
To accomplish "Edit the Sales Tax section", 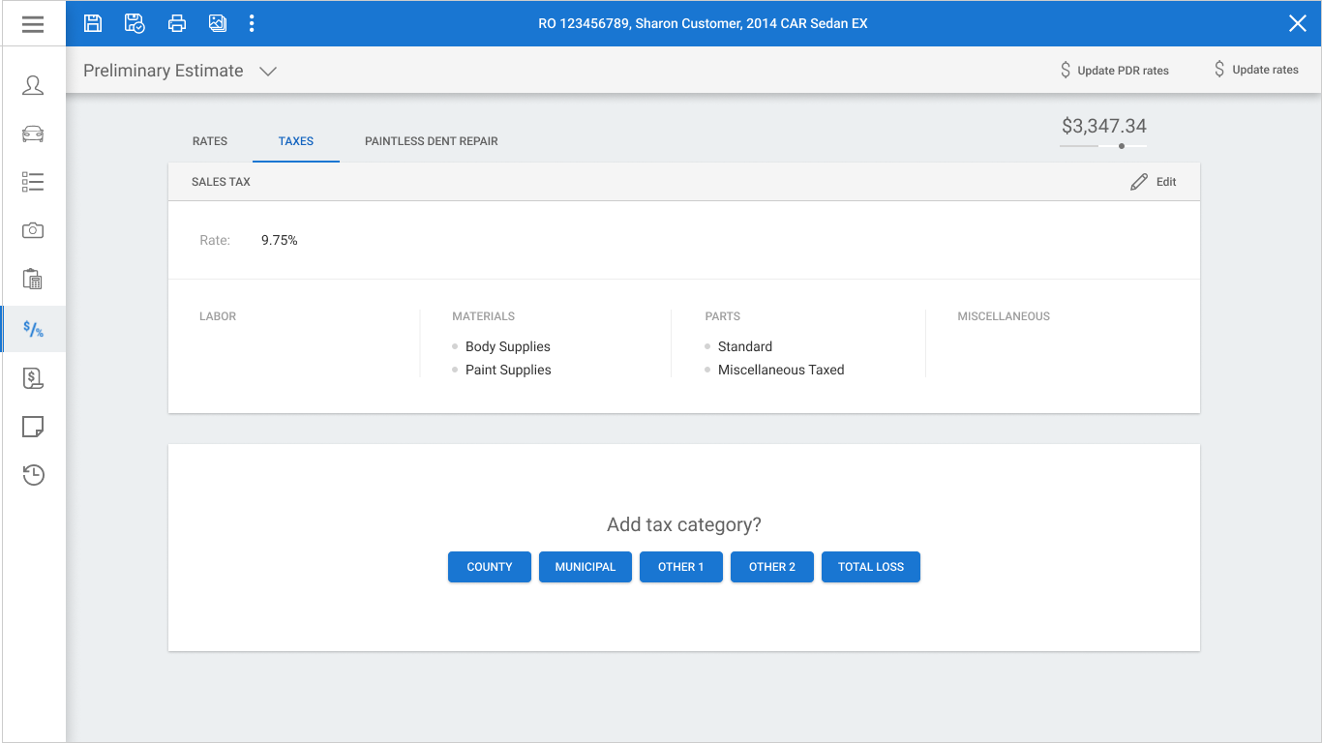I will click(x=1154, y=182).
